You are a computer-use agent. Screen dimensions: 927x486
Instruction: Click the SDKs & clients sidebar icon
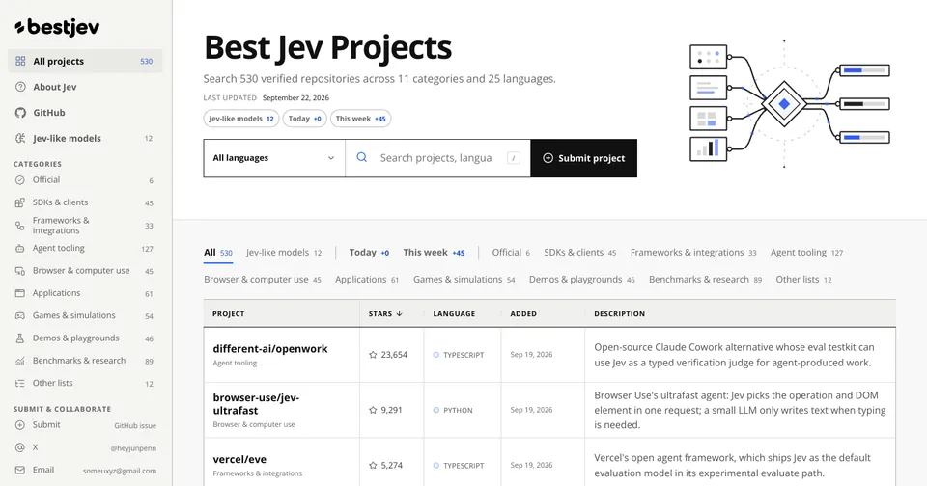(20, 202)
